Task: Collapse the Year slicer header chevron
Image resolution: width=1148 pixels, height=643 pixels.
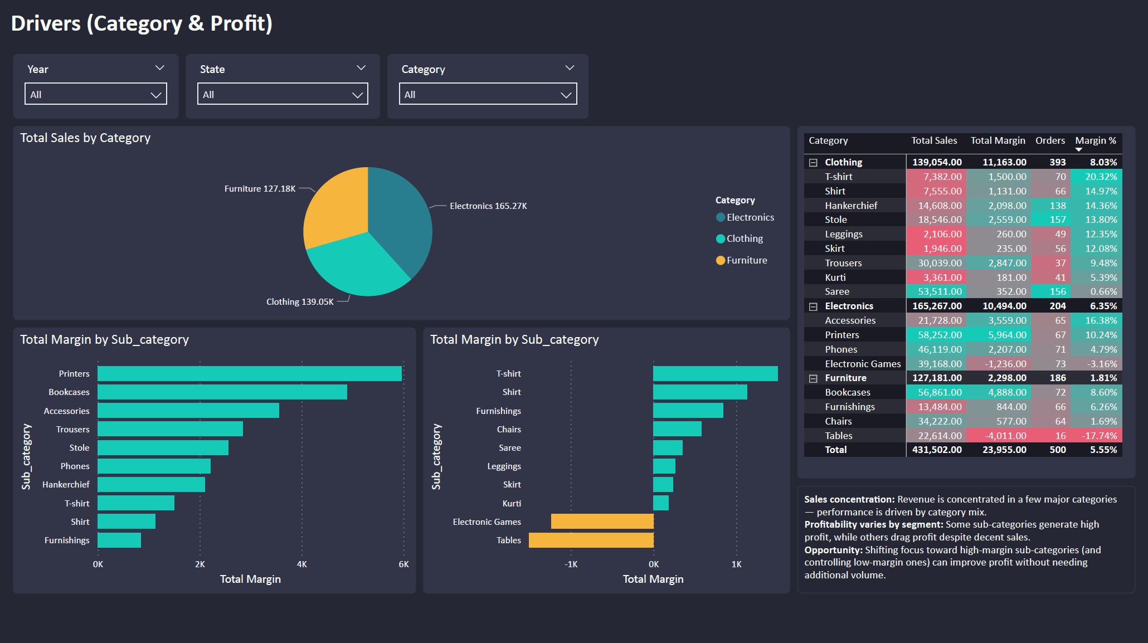Action: (x=160, y=67)
